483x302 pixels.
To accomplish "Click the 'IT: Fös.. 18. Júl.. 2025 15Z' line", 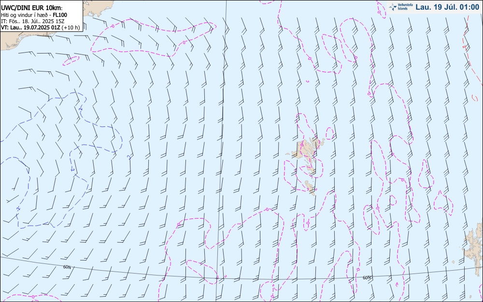I will coord(32,21).
